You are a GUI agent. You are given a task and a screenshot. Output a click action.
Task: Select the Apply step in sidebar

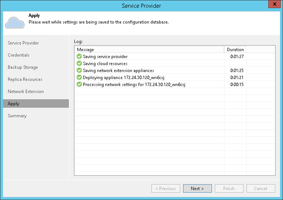point(14,104)
